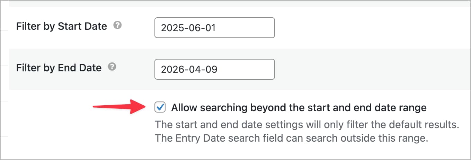Viewport: 471px width, 160px height.
Task: Select the 2026-04-09 date value
Action: coord(189,69)
